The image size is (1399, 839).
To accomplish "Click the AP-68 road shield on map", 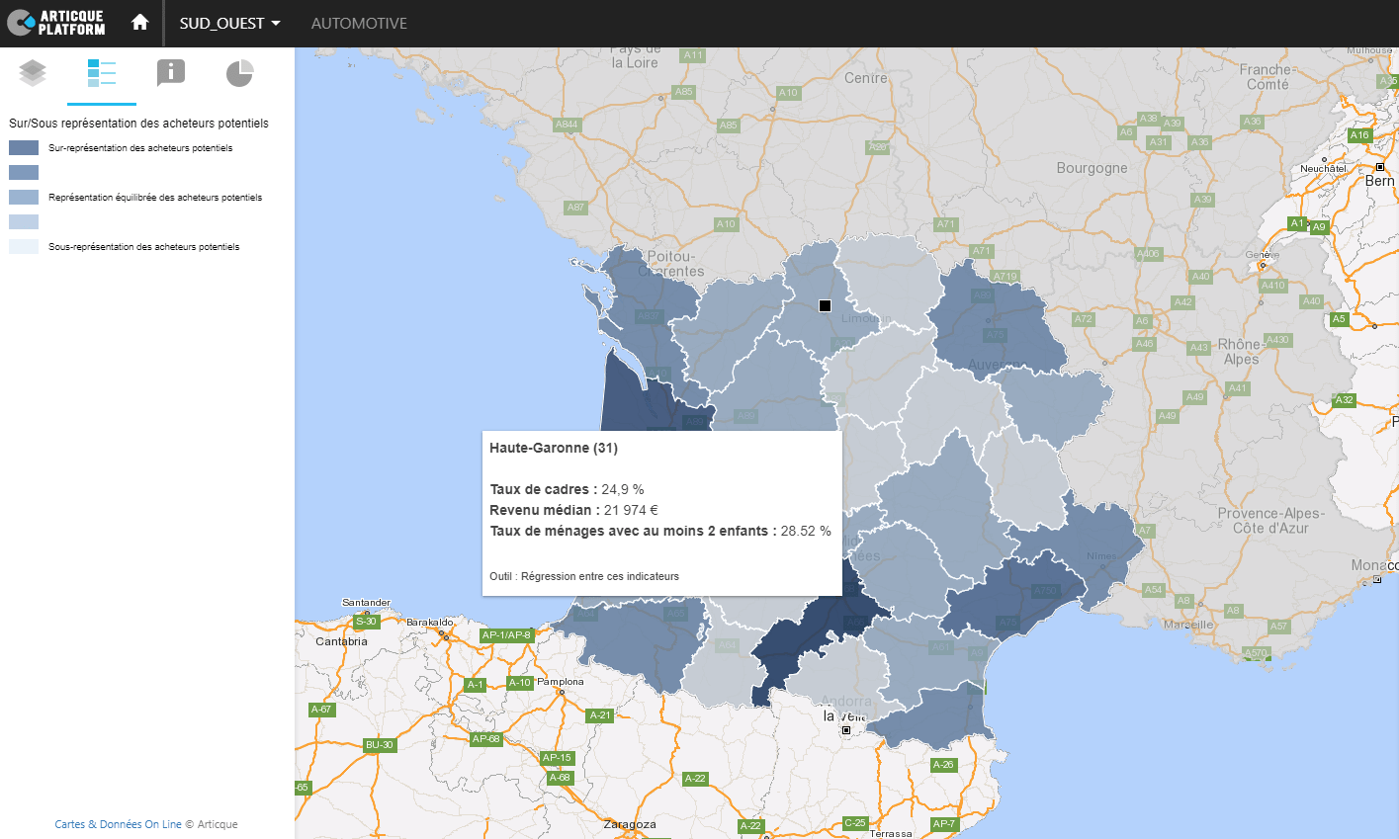I will pyautogui.click(x=486, y=738).
